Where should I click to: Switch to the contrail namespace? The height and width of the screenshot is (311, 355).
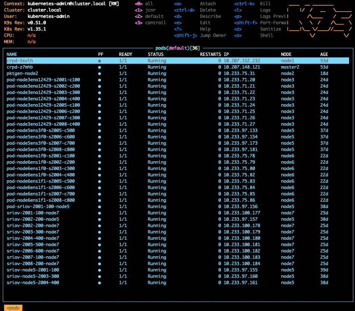[x=150, y=23]
